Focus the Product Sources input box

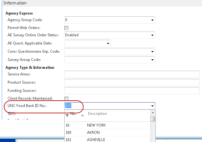(131, 83)
